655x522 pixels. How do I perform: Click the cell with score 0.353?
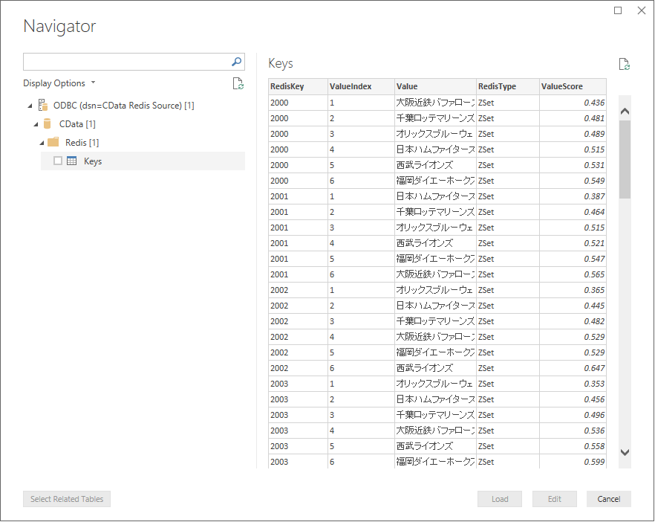click(x=573, y=384)
